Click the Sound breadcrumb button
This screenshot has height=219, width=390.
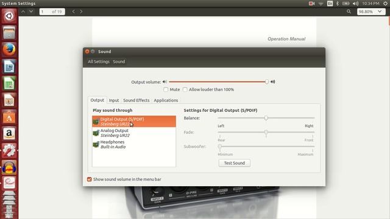[119, 61]
